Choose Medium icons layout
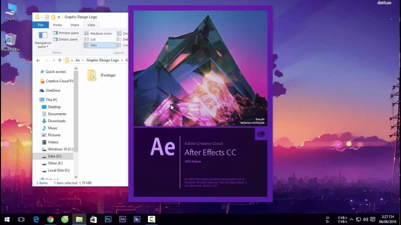Viewport: 401px width, 225px height. [98, 33]
